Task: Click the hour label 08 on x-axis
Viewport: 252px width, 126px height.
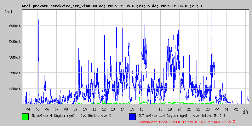Action: pos(66,109)
